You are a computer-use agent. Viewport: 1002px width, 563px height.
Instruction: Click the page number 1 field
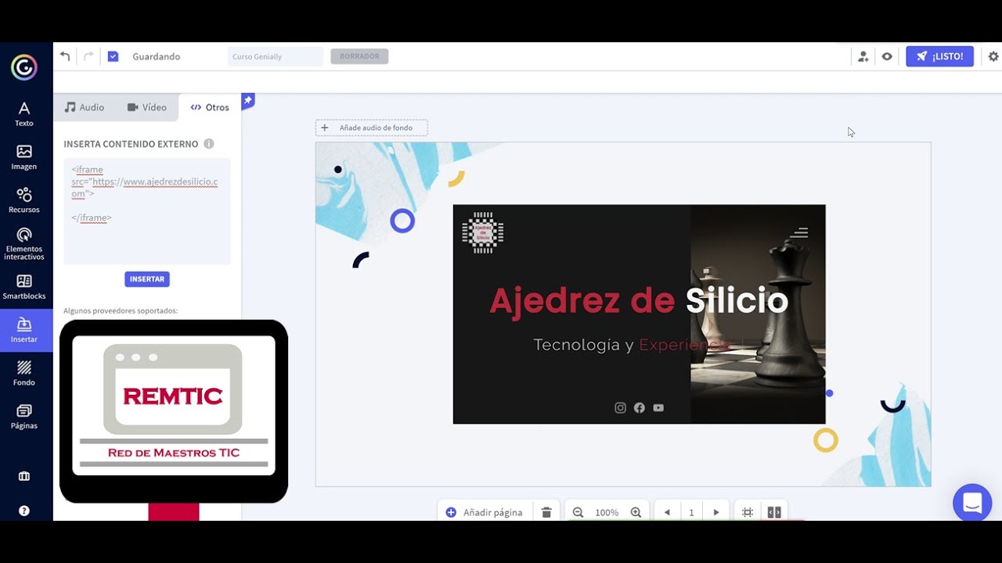pos(691,512)
